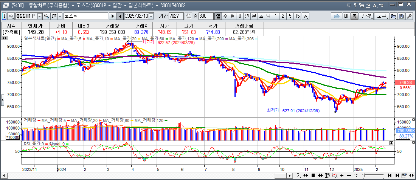Open the stock search magnifier
Screen dimensions: 416x180
point(47,16)
